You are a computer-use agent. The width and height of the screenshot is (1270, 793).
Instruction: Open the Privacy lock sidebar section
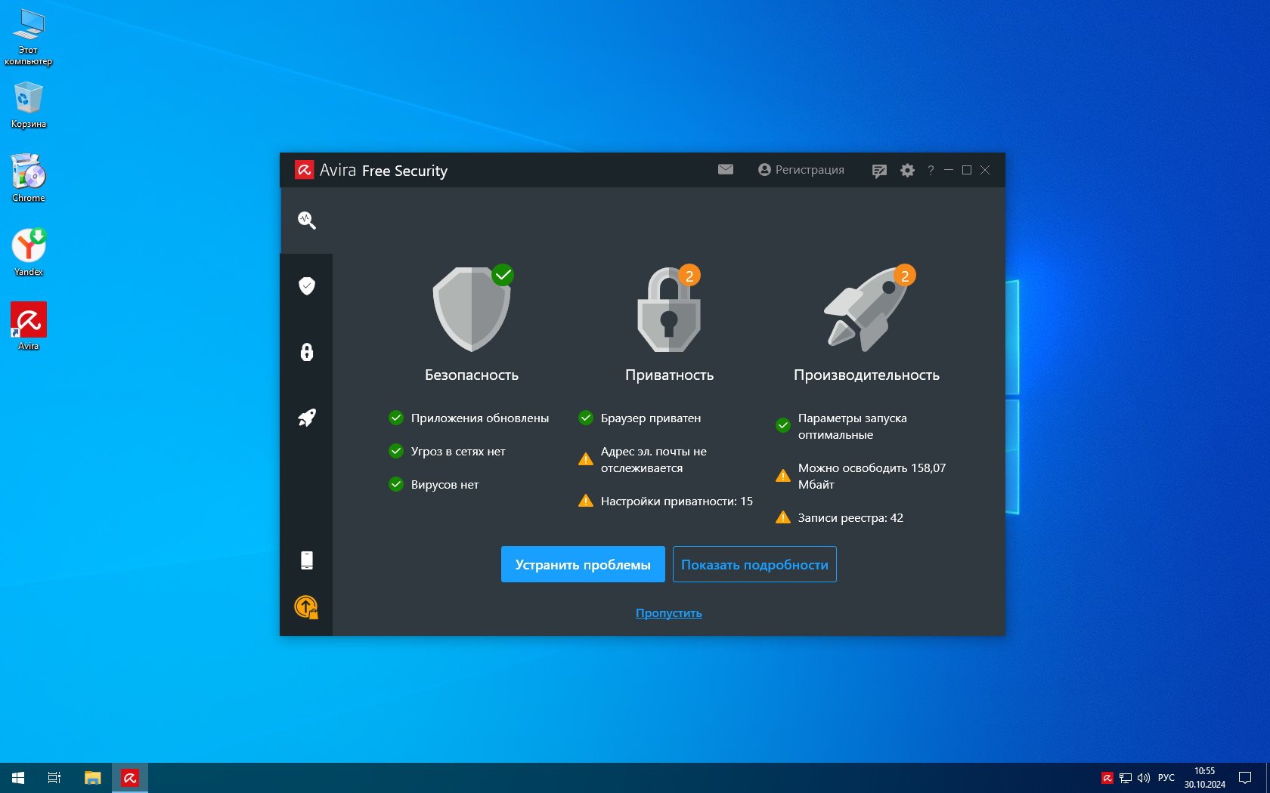pos(306,352)
